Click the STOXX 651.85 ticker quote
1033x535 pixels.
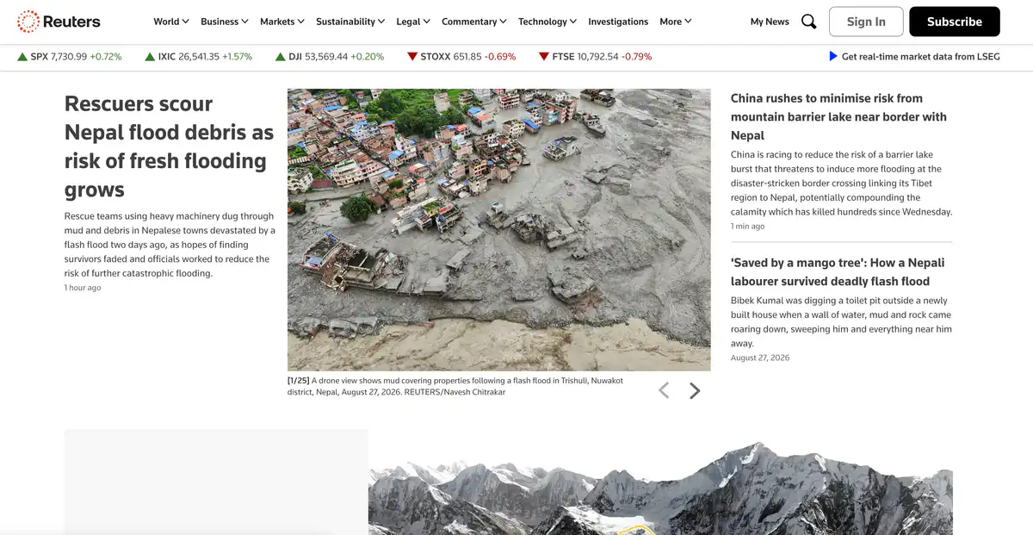[461, 57]
